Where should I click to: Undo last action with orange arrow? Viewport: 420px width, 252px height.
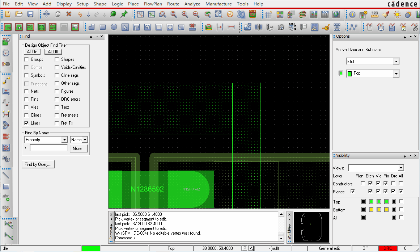click(x=80, y=14)
